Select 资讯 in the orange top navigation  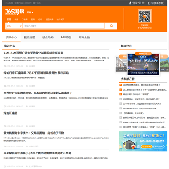(x=9, y=19)
